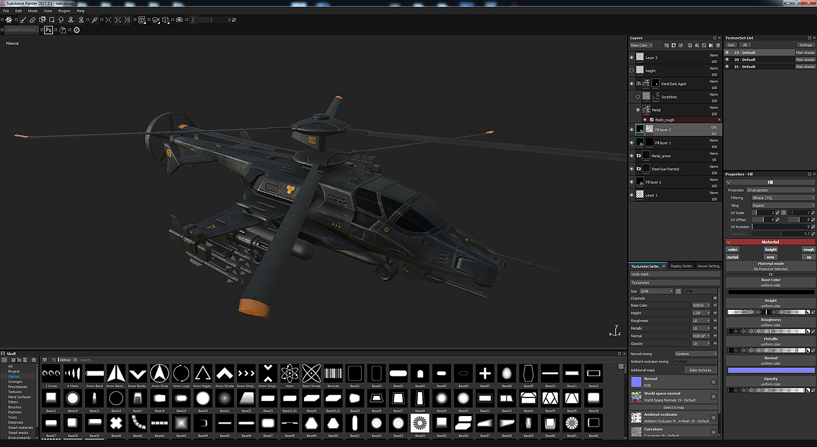817x447 pixels.
Task: Hide the Layer 2 layer
Action: [x=631, y=58]
